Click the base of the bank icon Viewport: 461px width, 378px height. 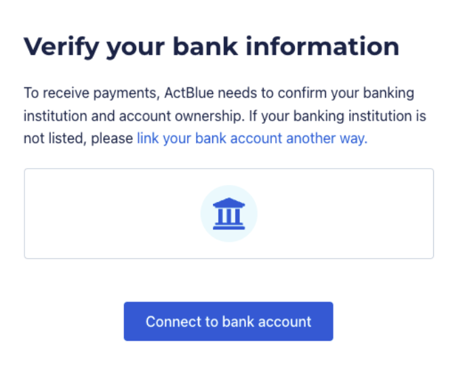228,227
